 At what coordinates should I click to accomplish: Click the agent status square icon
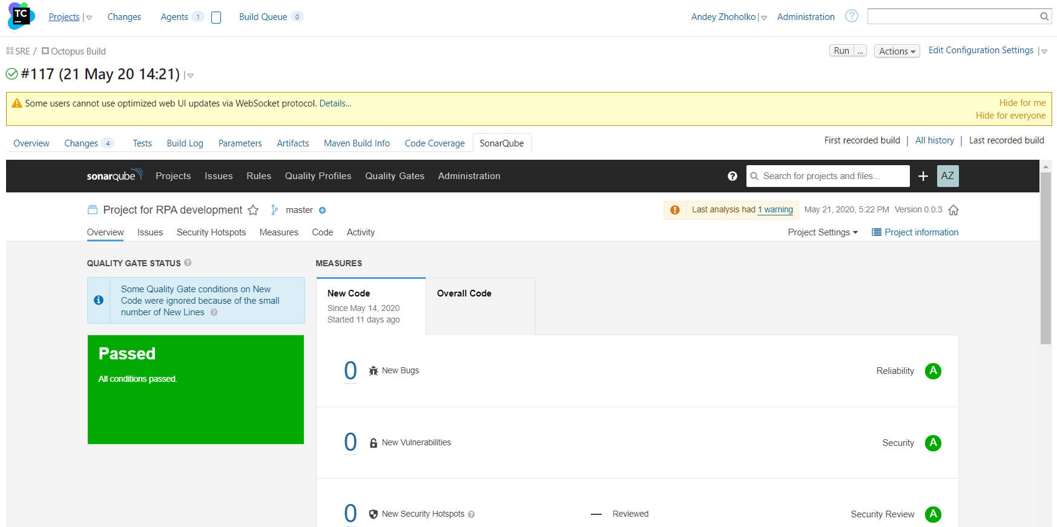[216, 18]
